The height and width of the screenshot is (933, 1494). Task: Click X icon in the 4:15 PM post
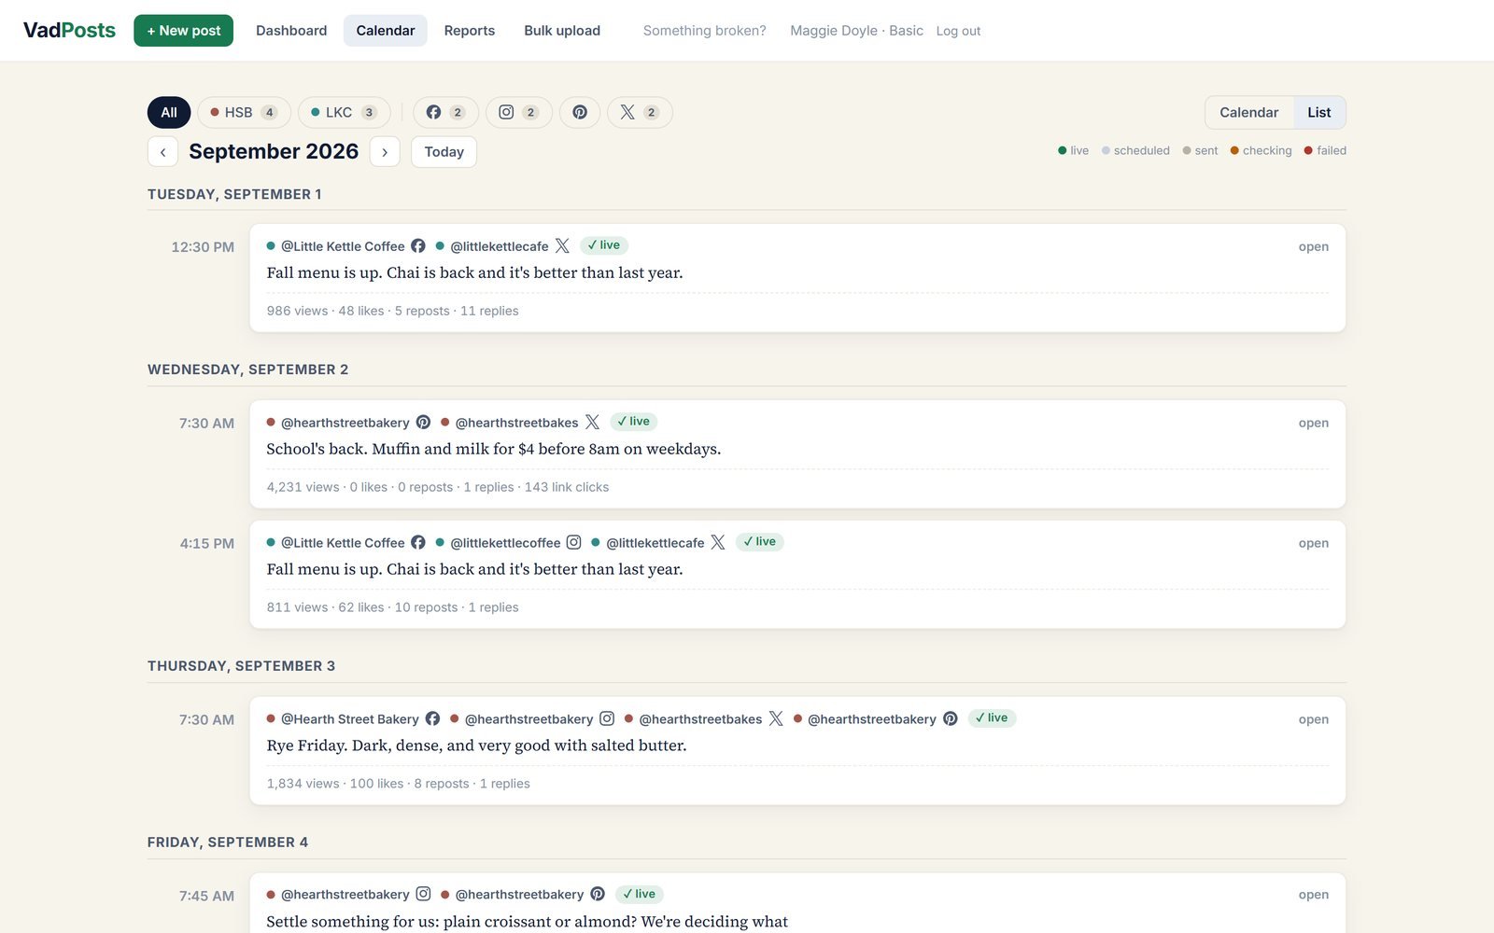(718, 543)
